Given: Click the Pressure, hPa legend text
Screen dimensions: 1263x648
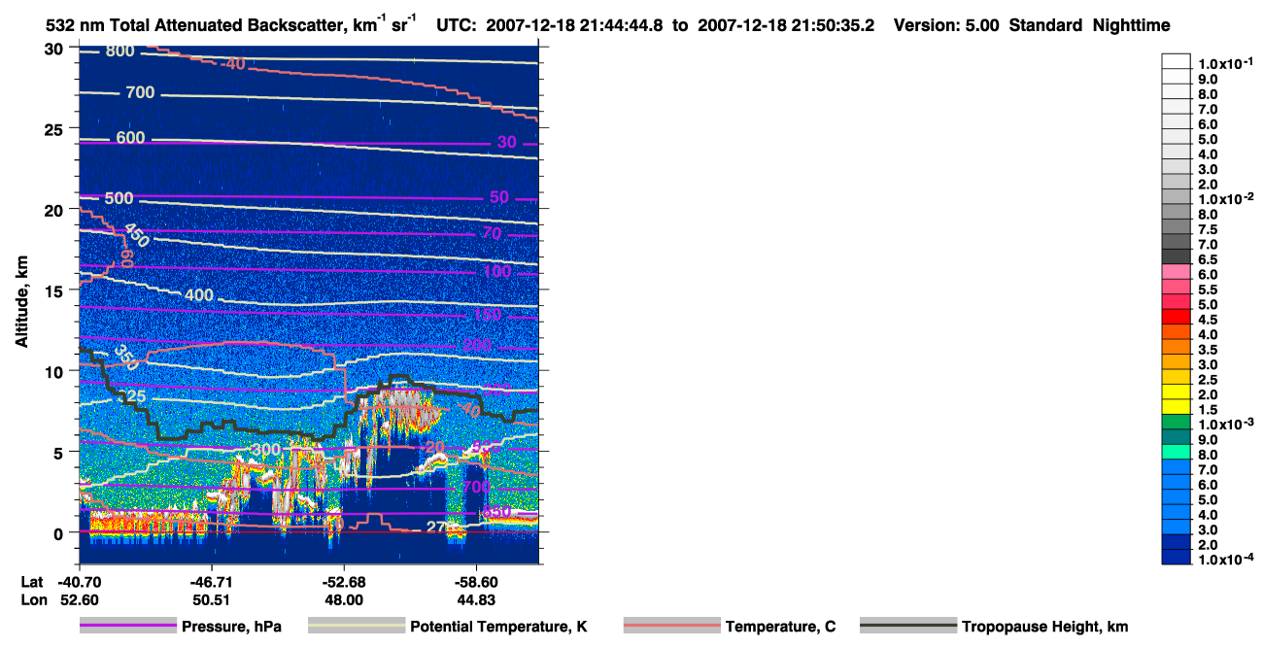Looking at the screenshot, I should pos(229,628).
